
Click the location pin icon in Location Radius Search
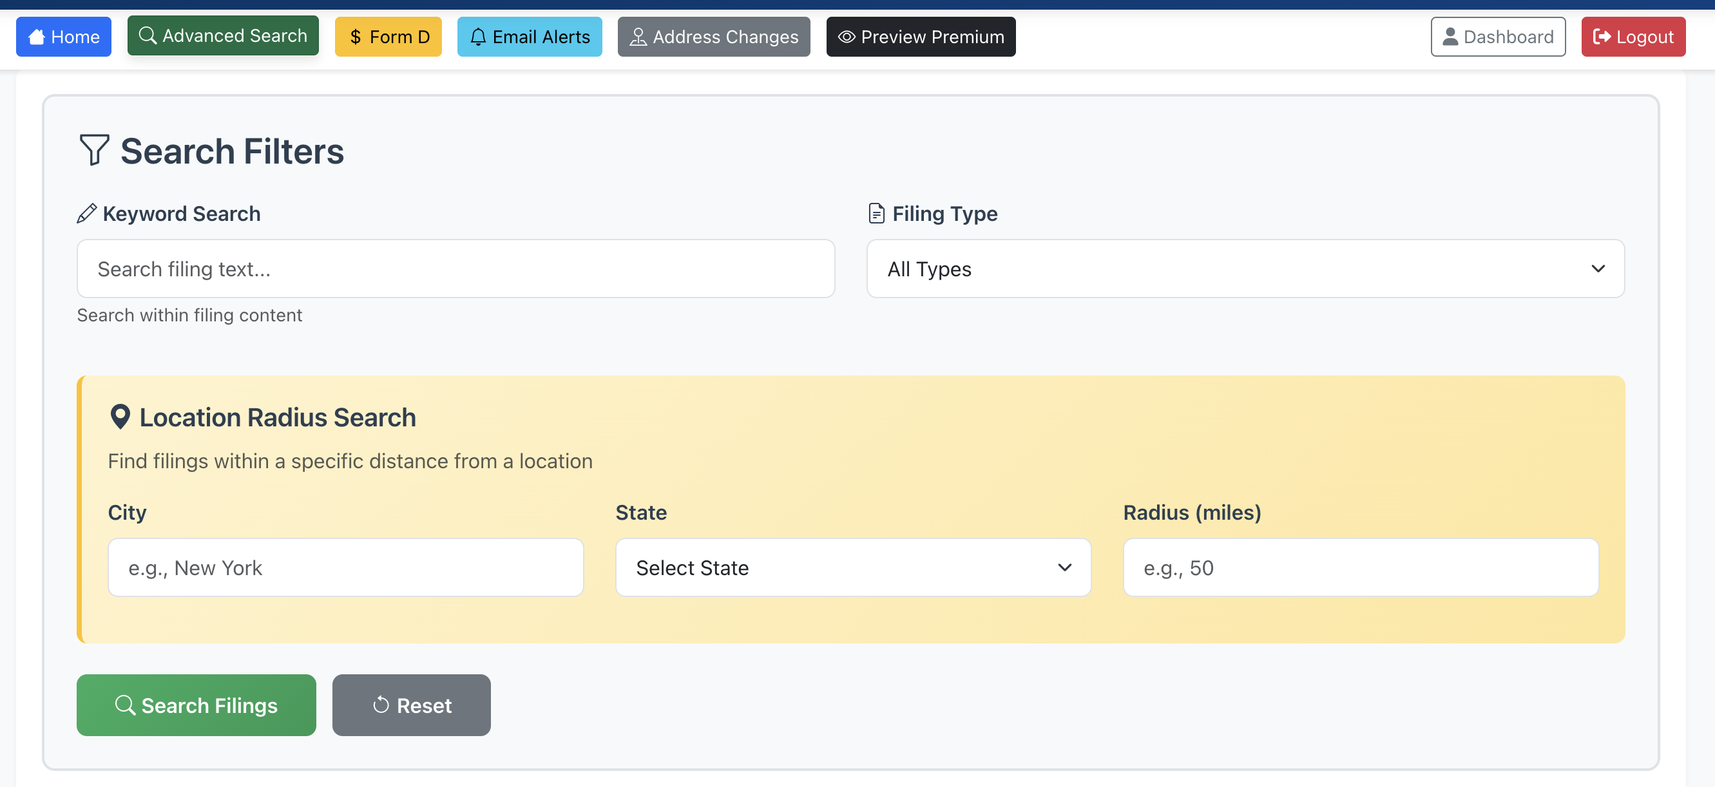point(120,417)
